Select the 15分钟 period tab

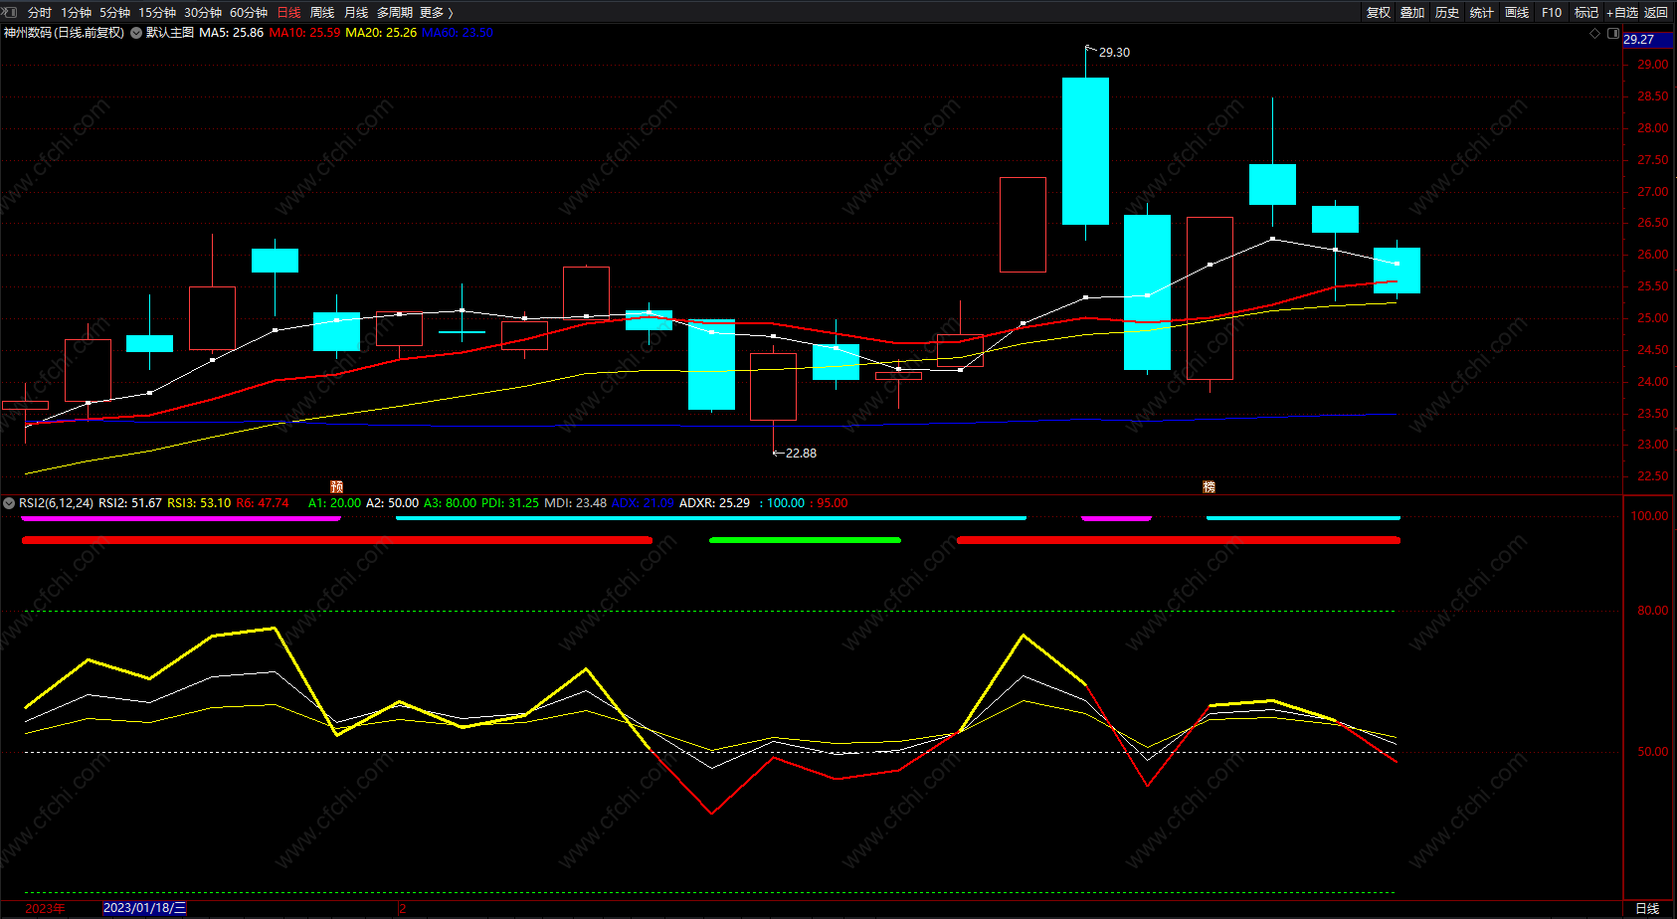point(157,13)
